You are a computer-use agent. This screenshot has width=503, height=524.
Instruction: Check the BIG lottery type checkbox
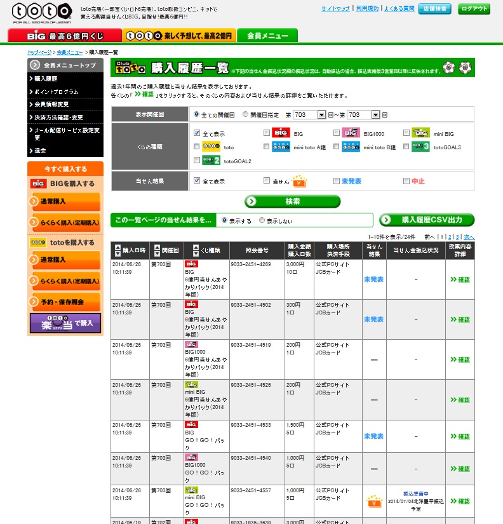coord(266,133)
